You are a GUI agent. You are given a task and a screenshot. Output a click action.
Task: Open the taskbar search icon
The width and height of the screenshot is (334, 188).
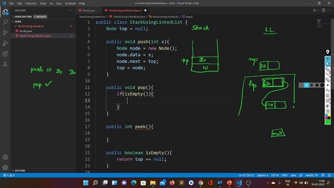click(x=96, y=183)
